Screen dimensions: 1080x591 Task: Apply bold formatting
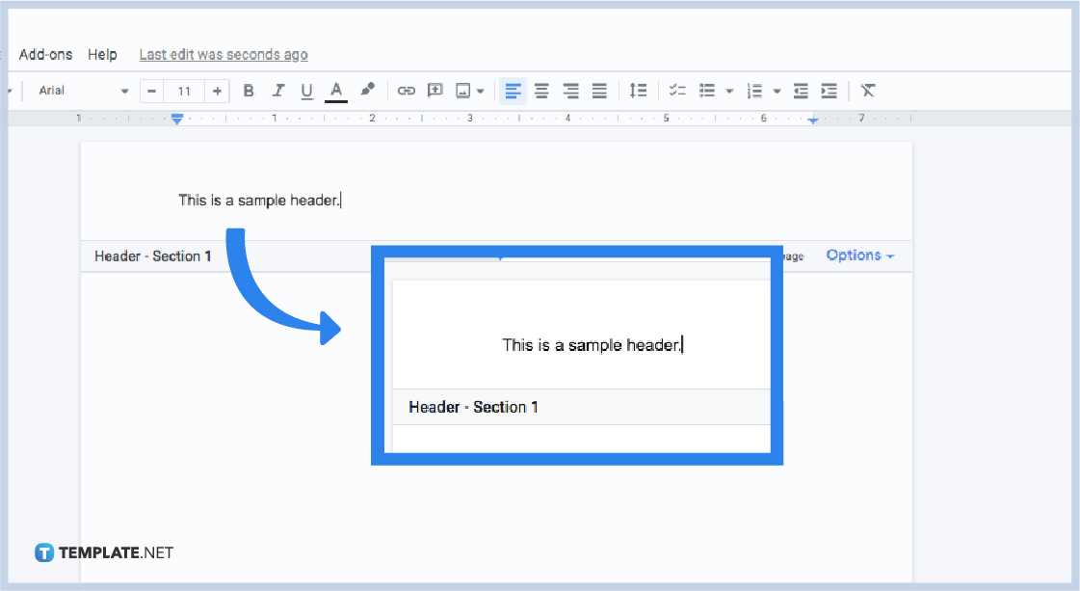point(249,90)
